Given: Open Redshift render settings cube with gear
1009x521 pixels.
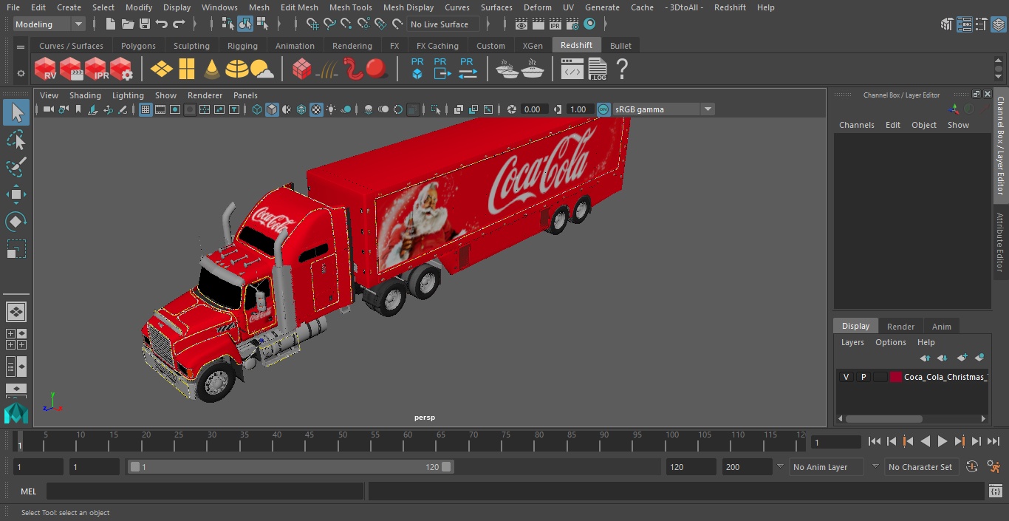Looking at the screenshot, I should point(121,69).
